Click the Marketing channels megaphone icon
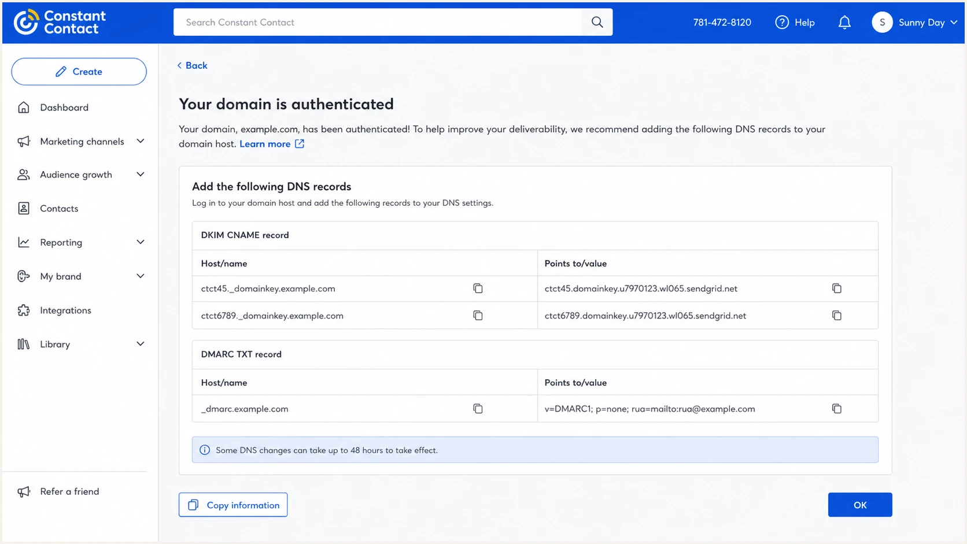Screen dimensions: 967x544 coord(24,142)
